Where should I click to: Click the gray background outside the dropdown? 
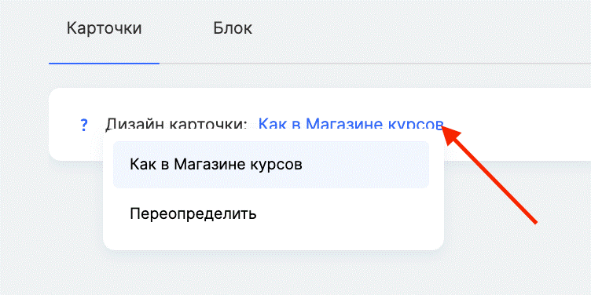pyautogui.click(x=520, y=260)
